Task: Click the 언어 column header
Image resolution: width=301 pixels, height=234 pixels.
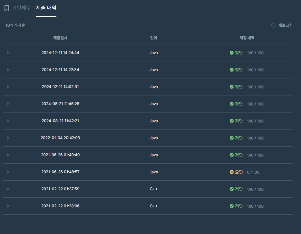Action: [154, 38]
